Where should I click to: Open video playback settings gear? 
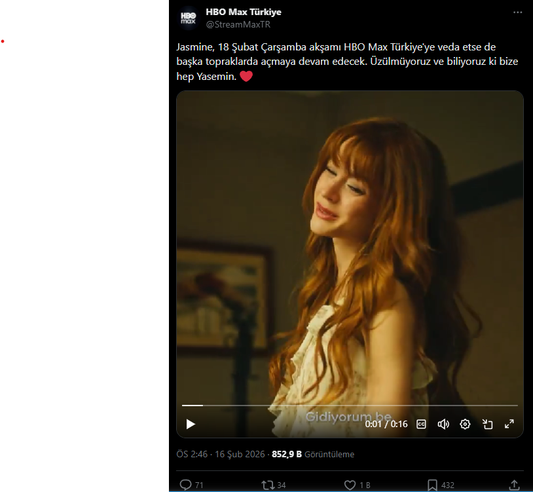click(465, 424)
